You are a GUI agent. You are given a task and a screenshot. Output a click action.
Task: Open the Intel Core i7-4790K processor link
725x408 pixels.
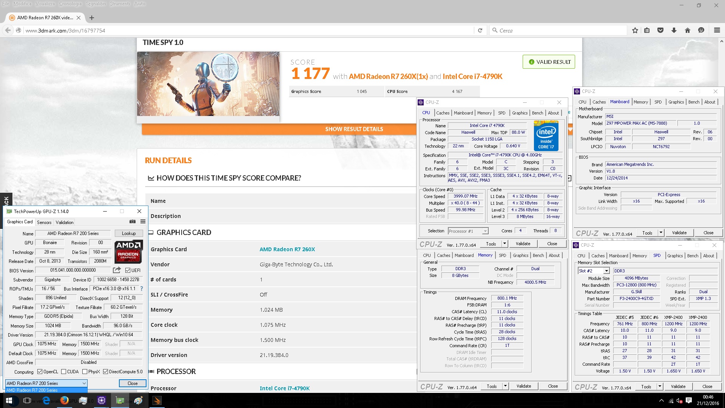285,388
